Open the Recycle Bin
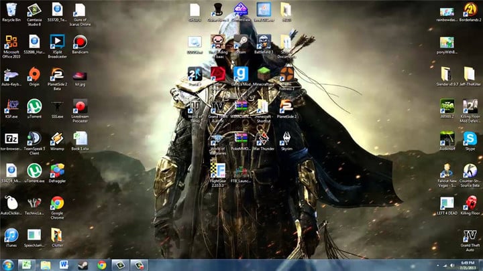 pyautogui.click(x=11, y=13)
